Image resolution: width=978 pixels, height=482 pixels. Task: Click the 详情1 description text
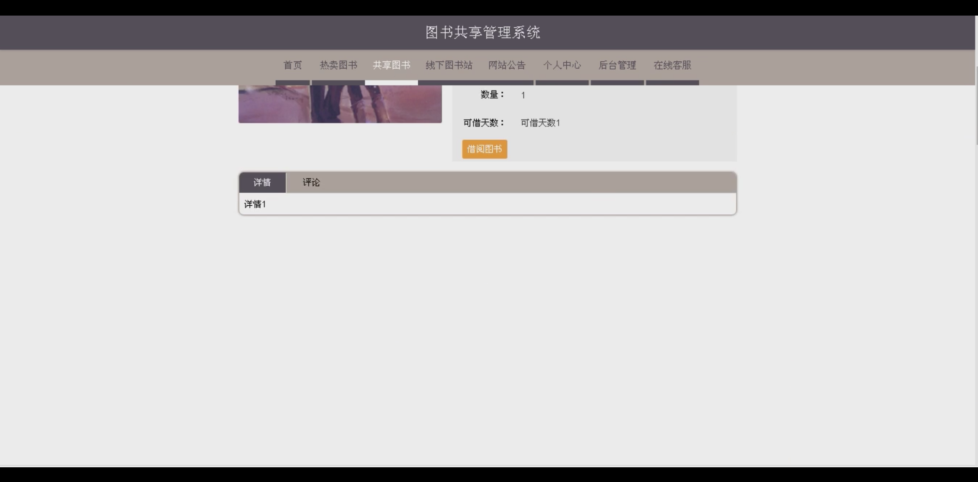(x=255, y=204)
